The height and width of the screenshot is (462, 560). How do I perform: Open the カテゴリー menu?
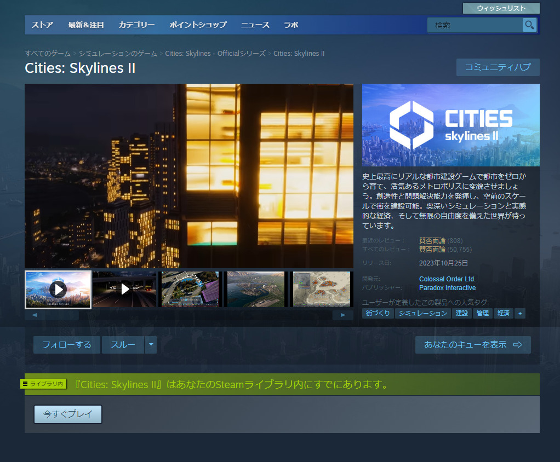click(x=137, y=25)
